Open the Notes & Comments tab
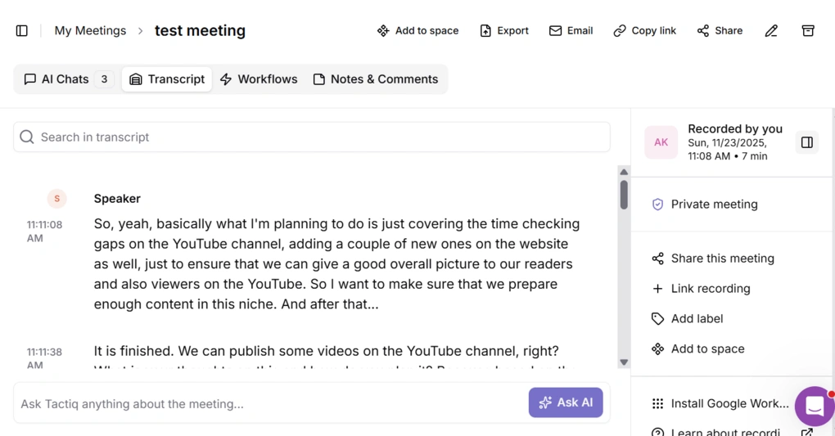Screen dimensions: 835x436 (x=376, y=79)
